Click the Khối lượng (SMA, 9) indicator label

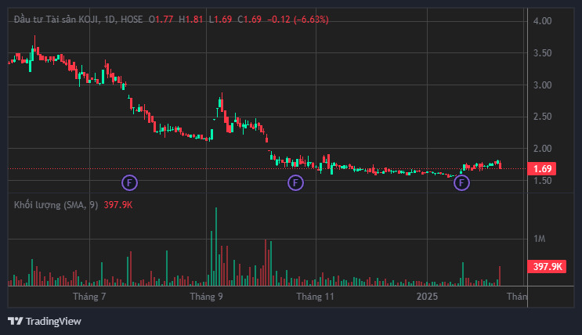56,205
